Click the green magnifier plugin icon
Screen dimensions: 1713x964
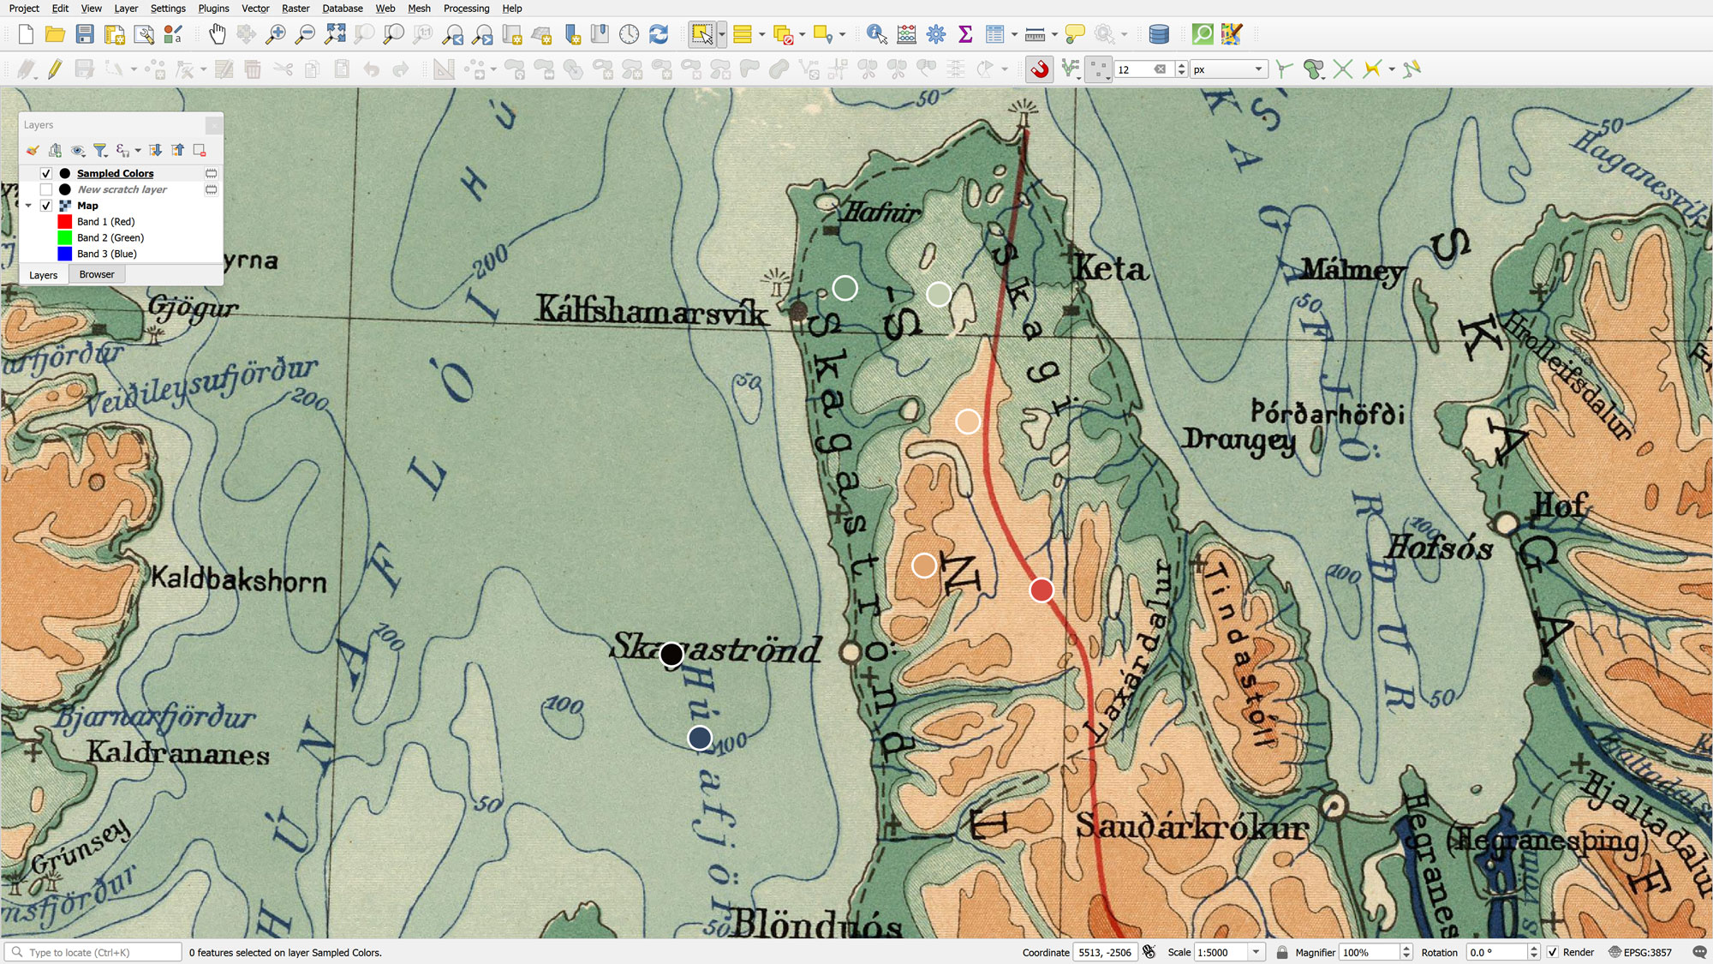click(1203, 34)
